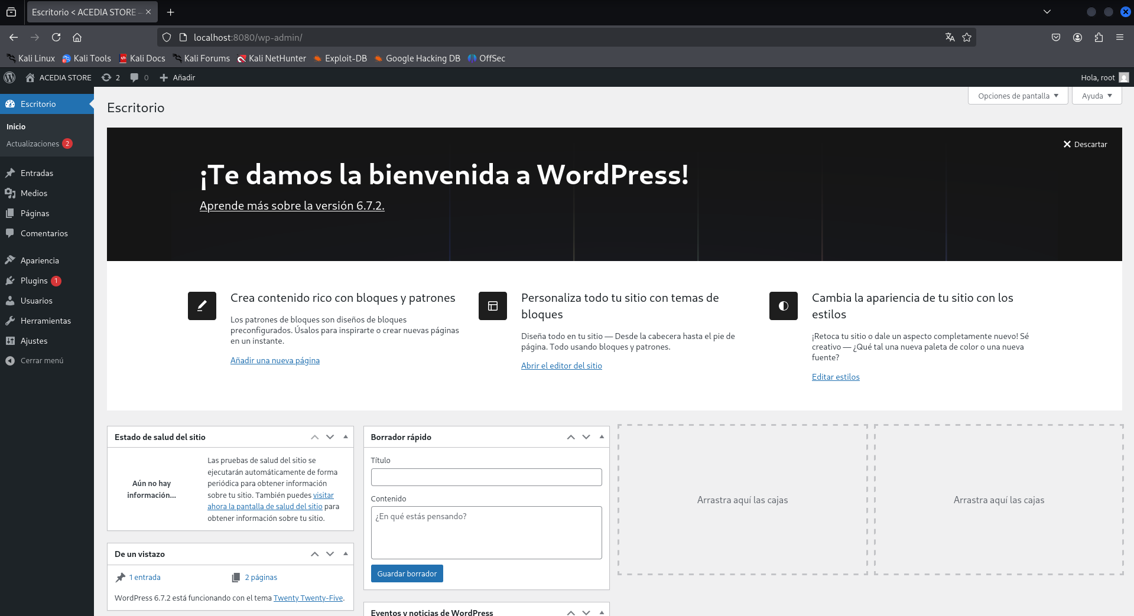Click the WordPress logo in admin bar
The height and width of the screenshot is (616, 1134).
(9, 77)
